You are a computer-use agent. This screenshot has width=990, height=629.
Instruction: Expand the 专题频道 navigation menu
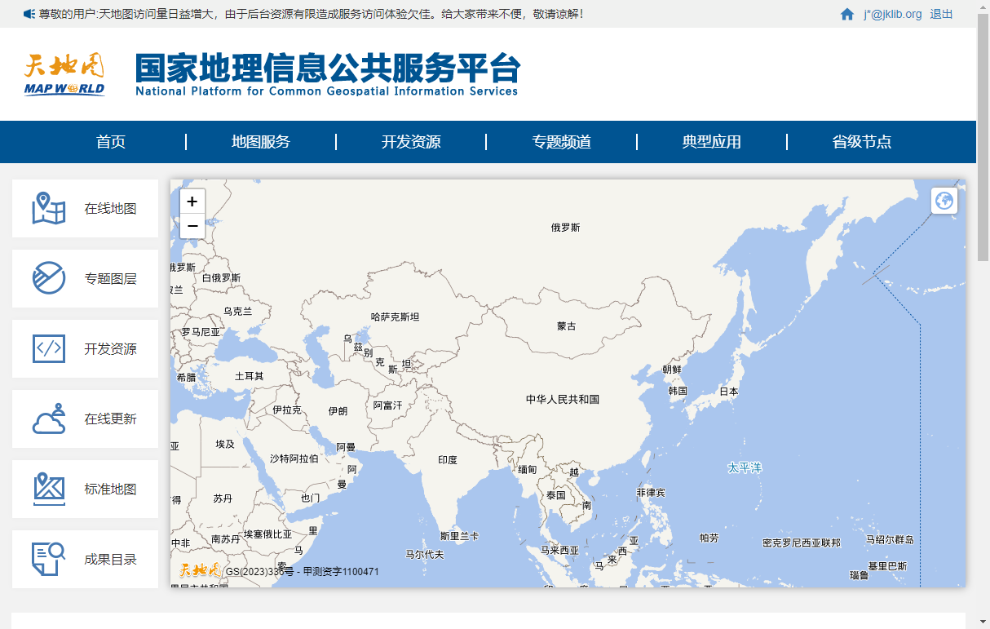click(x=561, y=142)
